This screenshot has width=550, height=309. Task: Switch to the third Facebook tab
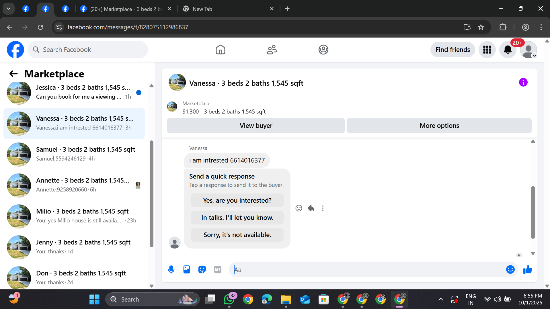pyautogui.click(x=65, y=9)
